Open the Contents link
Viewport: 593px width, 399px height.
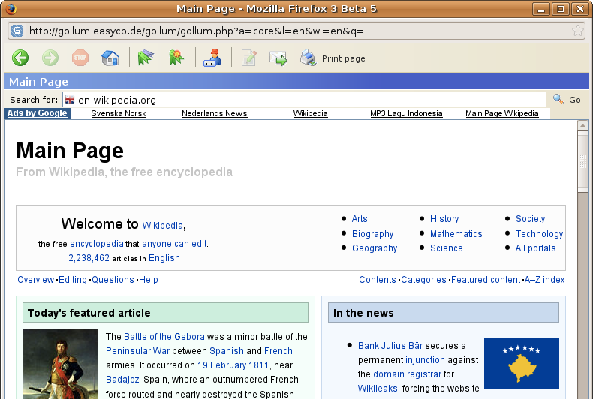pyautogui.click(x=378, y=280)
